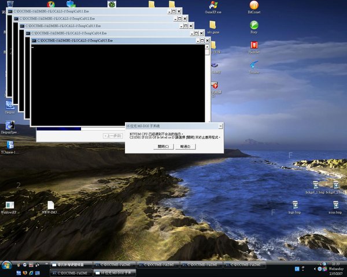Click the Cx915.Exe console scroll-up arrow
The image size is (347, 277).
[207, 47]
